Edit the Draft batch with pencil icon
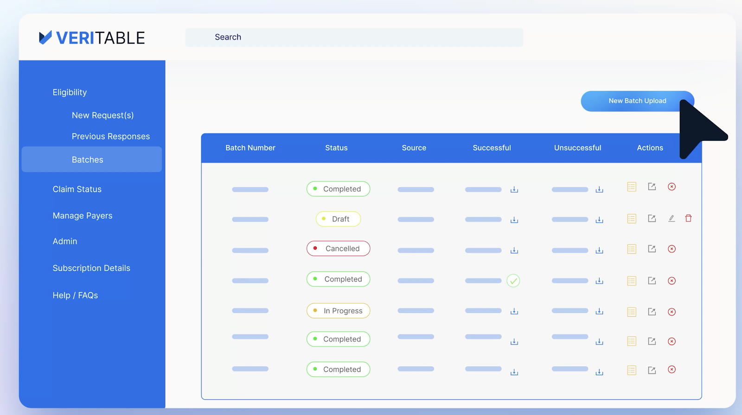This screenshot has height=415, width=742. 672,218
